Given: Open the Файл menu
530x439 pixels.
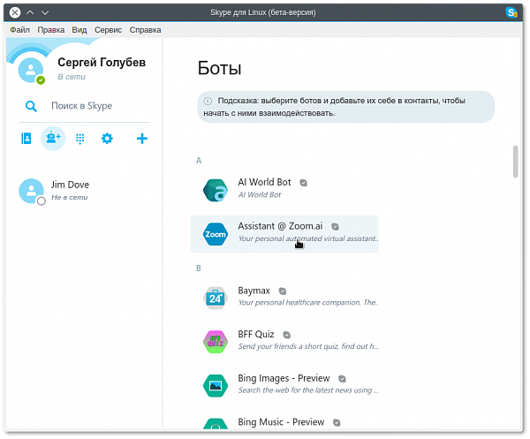Looking at the screenshot, I should 19,30.
